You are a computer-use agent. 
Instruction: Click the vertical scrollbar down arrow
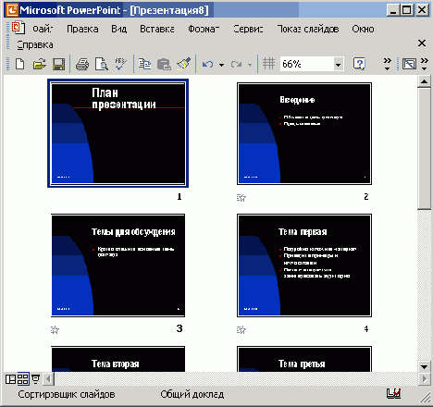(x=424, y=366)
